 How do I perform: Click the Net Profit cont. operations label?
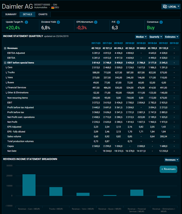tap(21, 117)
